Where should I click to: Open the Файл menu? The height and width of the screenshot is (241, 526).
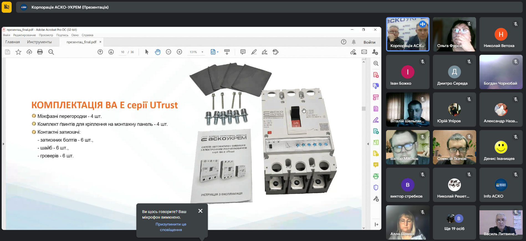click(6, 35)
